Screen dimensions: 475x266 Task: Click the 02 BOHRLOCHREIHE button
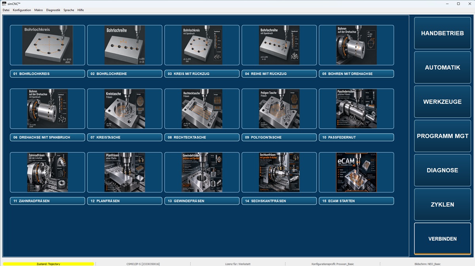pos(125,74)
